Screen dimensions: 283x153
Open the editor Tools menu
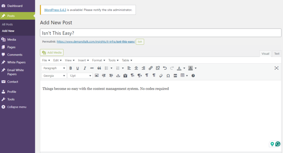tap(113, 60)
